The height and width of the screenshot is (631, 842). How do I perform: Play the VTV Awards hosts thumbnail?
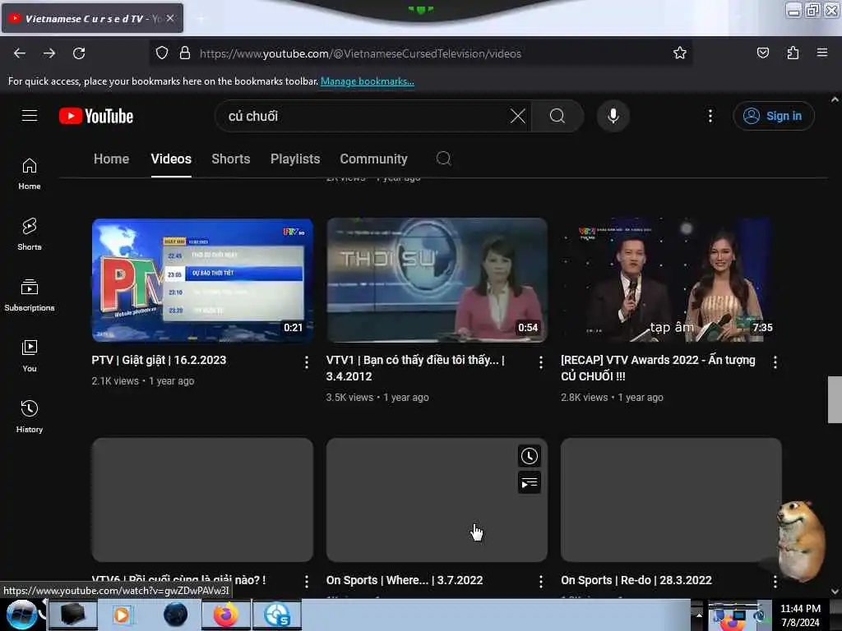[671, 280]
